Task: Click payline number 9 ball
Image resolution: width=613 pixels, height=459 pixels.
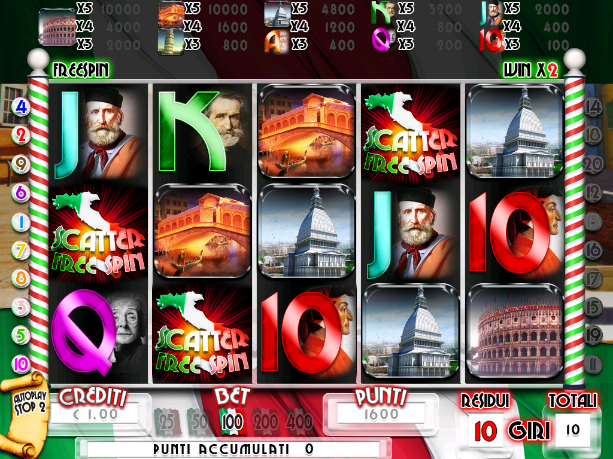Action: coord(21,164)
